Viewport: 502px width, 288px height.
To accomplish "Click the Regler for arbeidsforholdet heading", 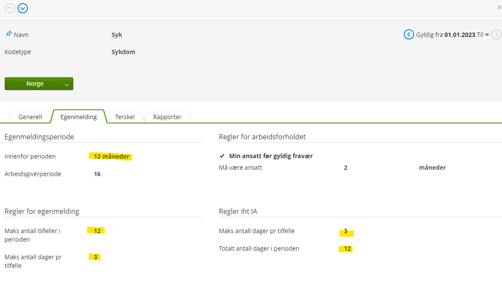I will pos(262,137).
